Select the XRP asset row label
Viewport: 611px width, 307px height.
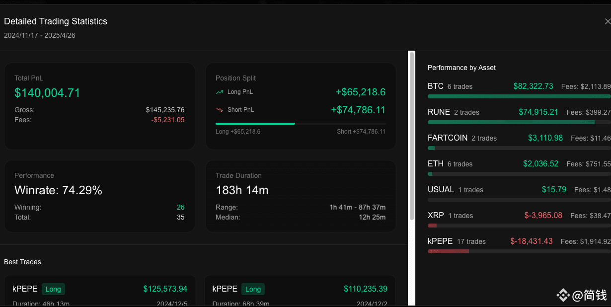pyautogui.click(x=436, y=215)
